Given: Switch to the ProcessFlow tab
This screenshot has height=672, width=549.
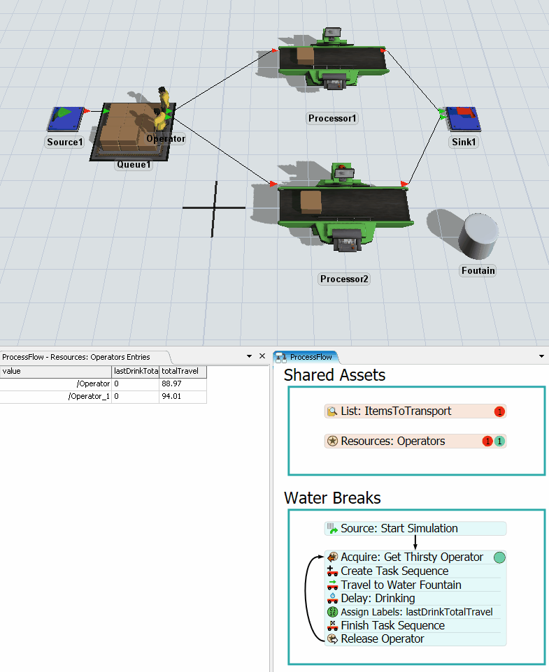Looking at the screenshot, I should [306, 357].
